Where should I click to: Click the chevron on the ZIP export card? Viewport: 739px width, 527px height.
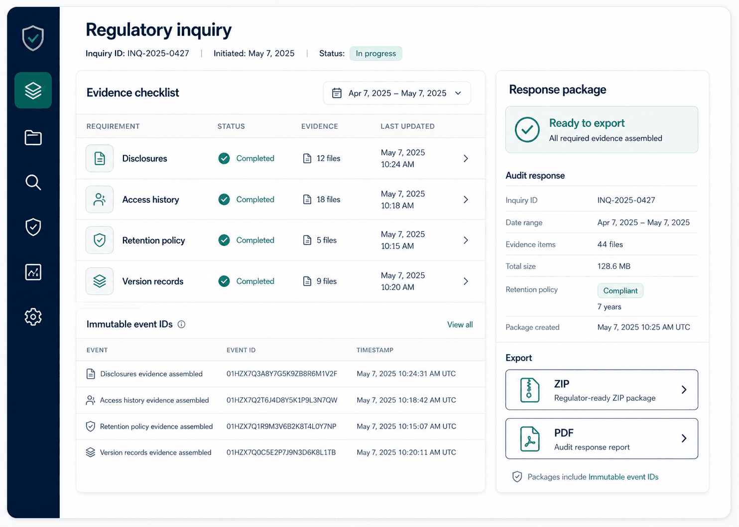(x=684, y=390)
